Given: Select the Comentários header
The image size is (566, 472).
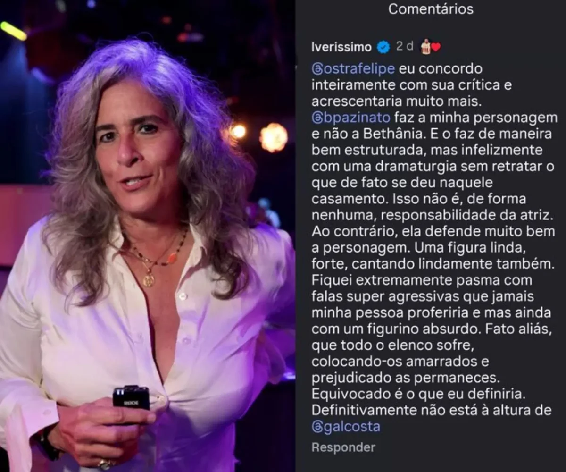Looking at the screenshot, I should 431,9.
